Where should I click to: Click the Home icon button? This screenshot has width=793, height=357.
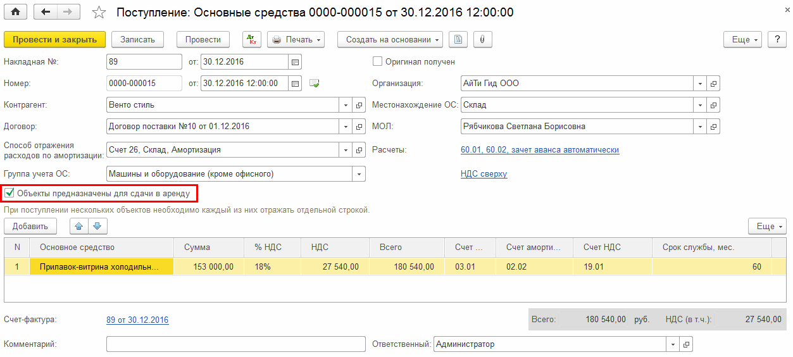coord(16,12)
